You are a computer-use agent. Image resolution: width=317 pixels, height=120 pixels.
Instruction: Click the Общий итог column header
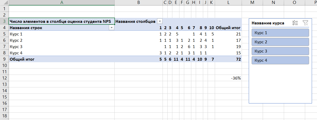click(x=228, y=28)
